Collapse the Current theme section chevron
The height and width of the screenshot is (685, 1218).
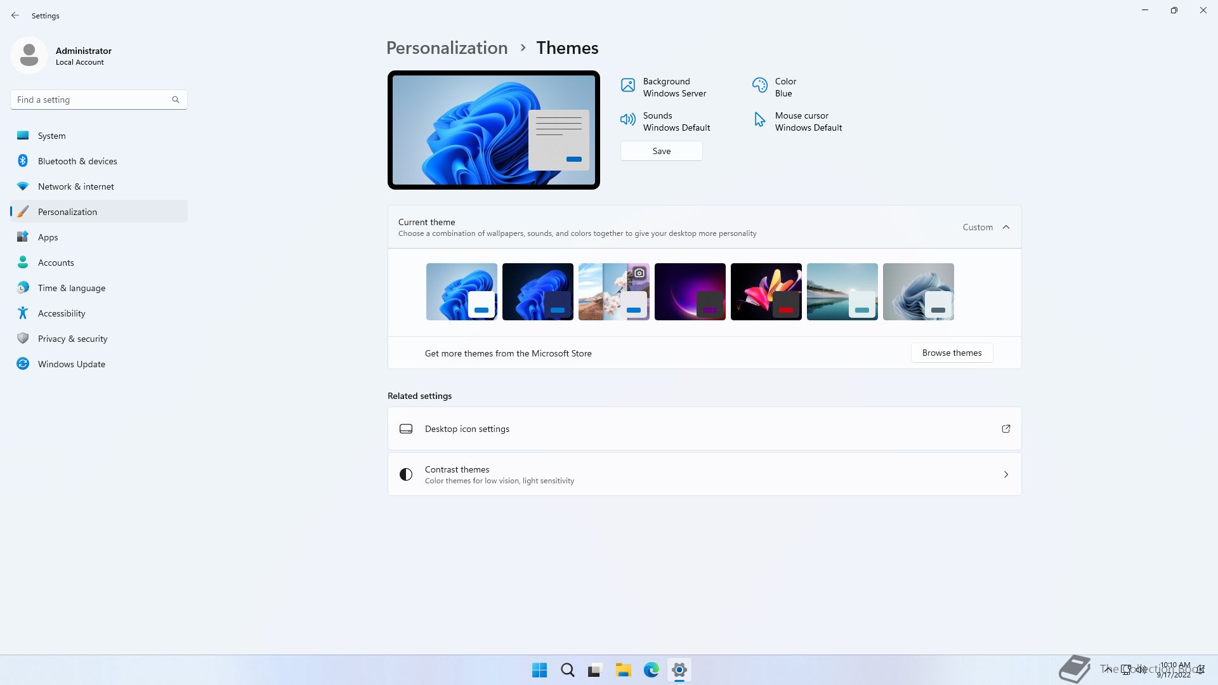point(1005,227)
